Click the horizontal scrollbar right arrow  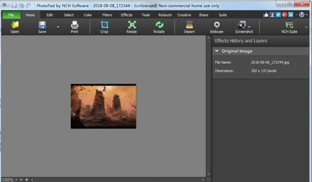click(203, 180)
